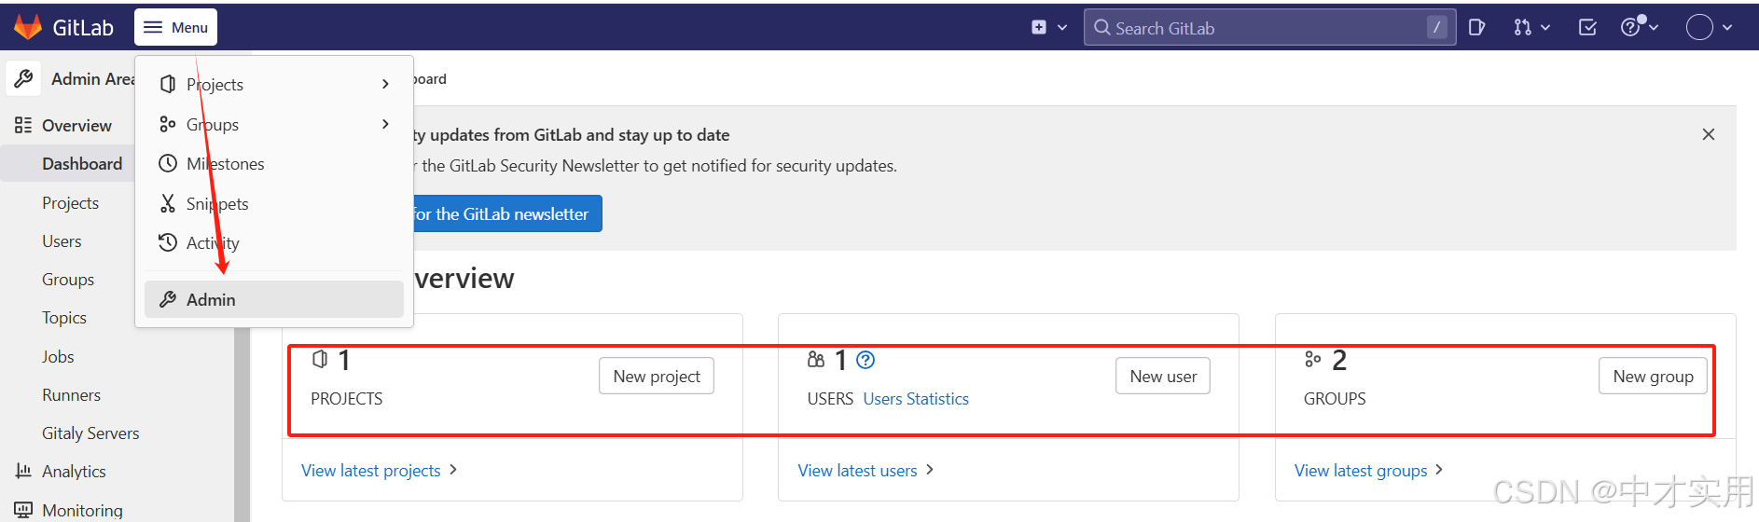The height and width of the screenshot is (522, 1759).
Task: Choose Admin in the dropdown menu
Action: click(x=274, y=299)
